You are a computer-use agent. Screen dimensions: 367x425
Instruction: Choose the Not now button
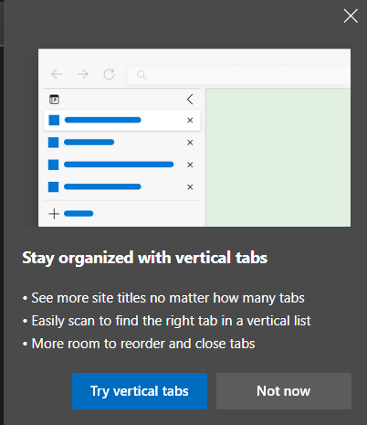tap(284, 391)
